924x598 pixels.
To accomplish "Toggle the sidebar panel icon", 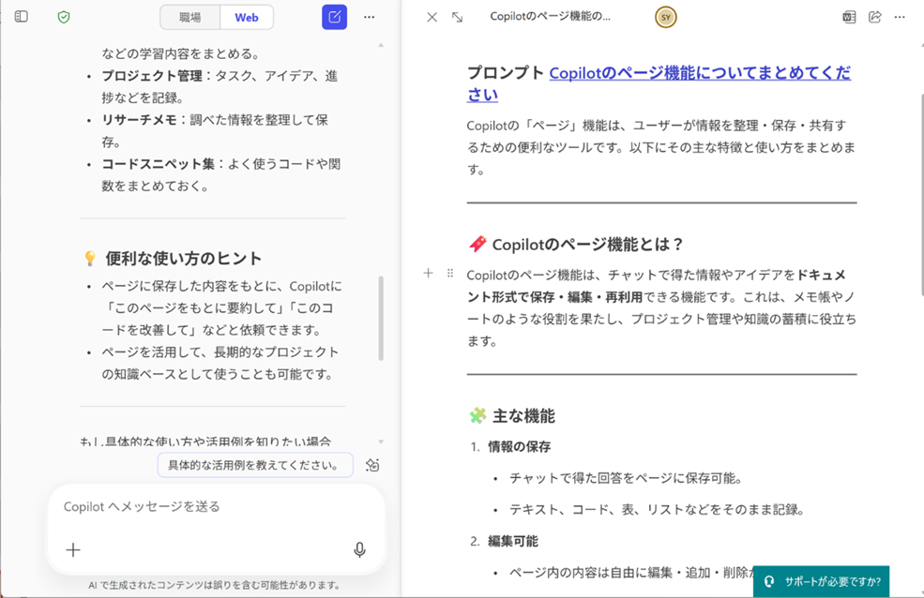I will point(22,17).
